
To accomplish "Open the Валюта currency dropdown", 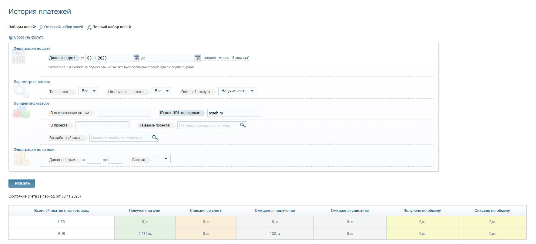I will (x=162, y=159).
